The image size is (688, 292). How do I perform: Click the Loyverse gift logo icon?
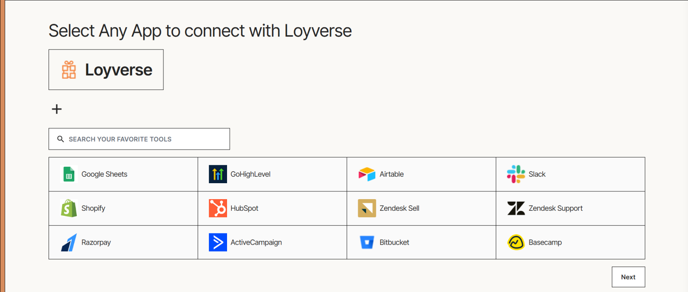tap(69, 70)
